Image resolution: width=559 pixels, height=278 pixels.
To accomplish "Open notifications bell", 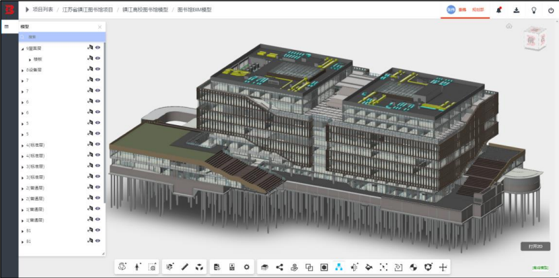I will tap(498, 10).
